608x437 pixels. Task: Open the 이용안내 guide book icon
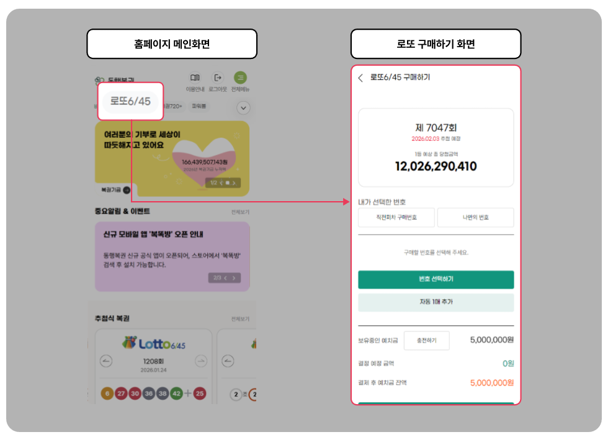pyautogui.click(x=195, y=78)
